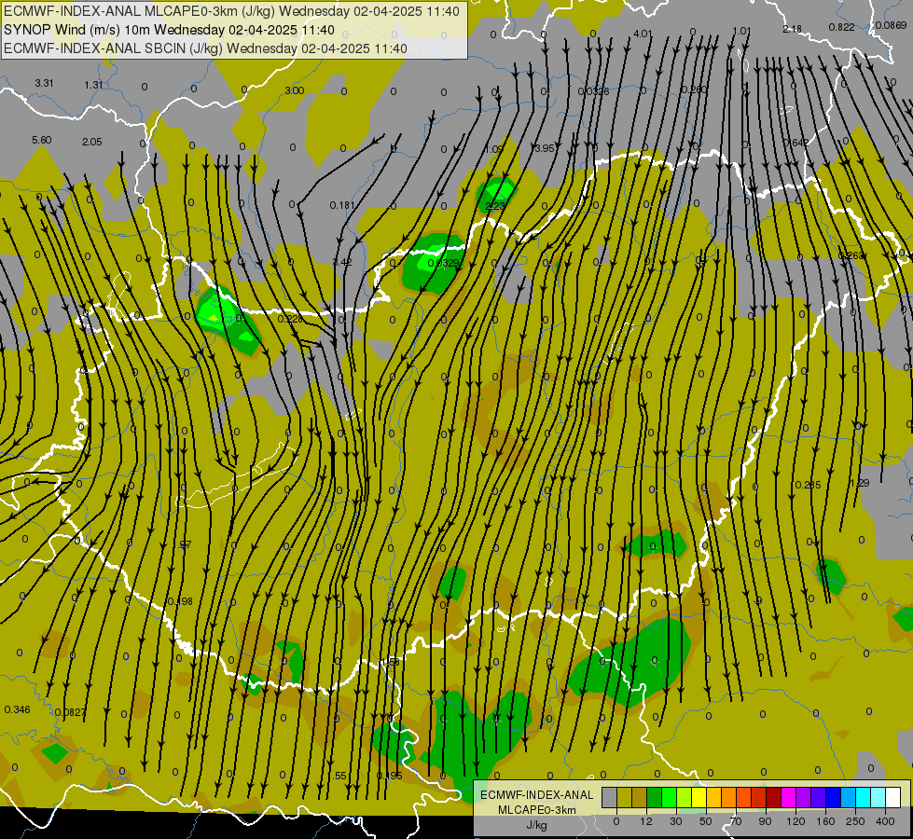Click the legend tick label 90
The image size is (913, 839).
click(765, 821)
